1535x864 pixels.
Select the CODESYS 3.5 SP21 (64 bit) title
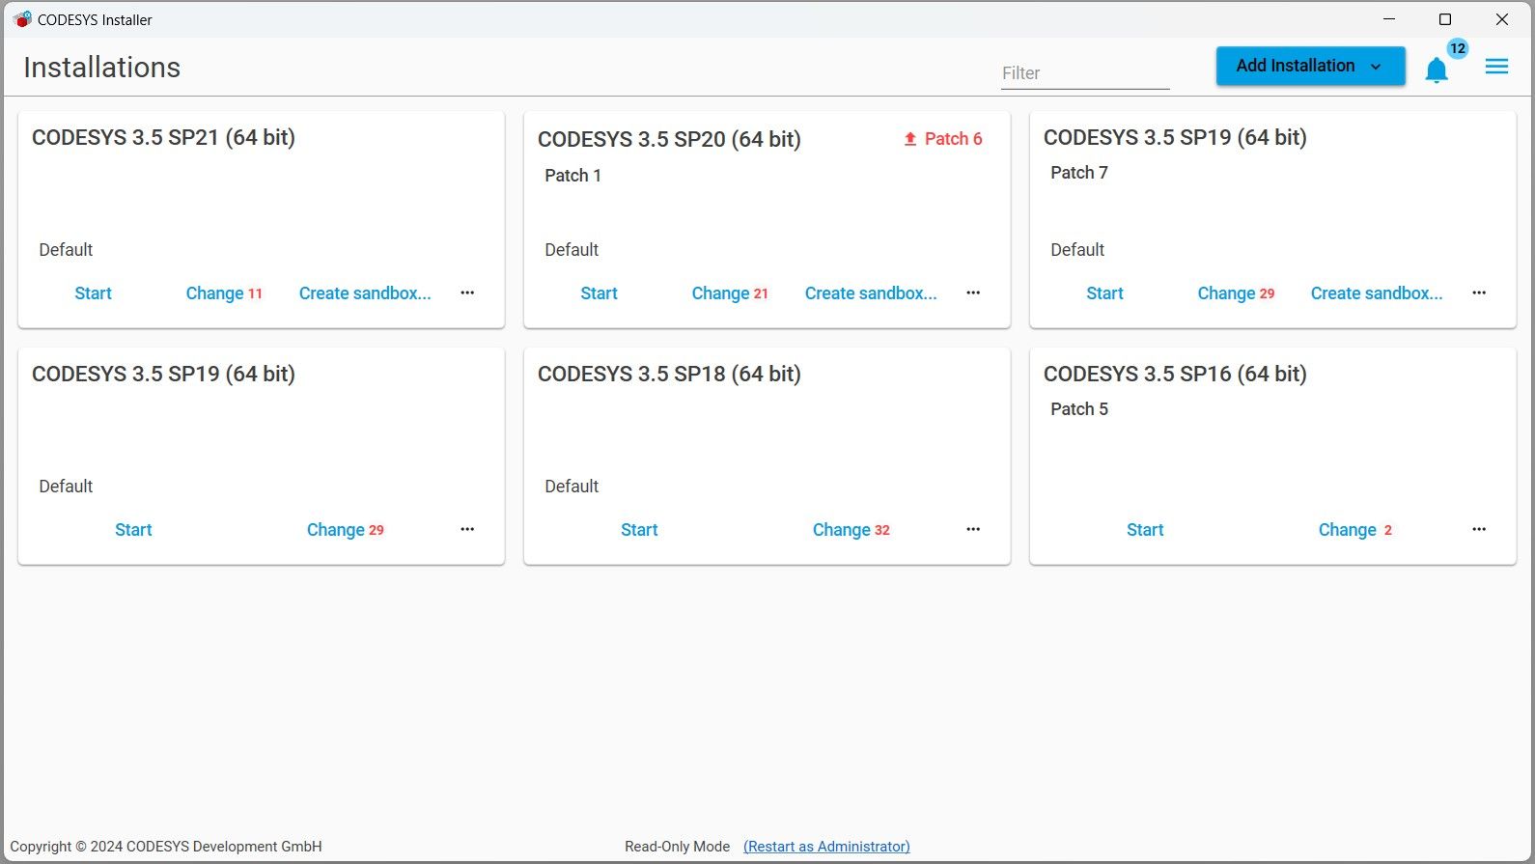pos(163,137)
